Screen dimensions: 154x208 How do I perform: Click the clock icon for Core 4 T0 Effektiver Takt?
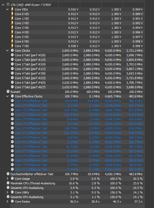point(12,137)
